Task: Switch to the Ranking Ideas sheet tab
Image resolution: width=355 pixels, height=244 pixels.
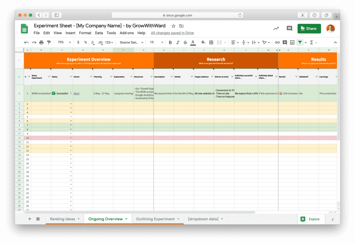Action: click(62, 219)
